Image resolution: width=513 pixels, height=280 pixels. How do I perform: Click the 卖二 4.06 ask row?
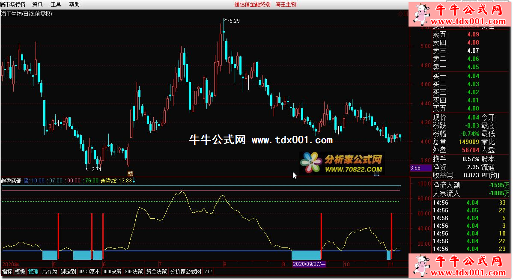(456, 59)
